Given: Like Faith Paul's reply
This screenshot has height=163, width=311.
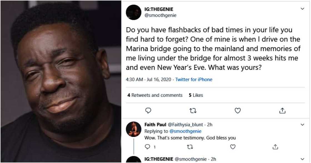Looking at the screenshot, I should (233, 147).
